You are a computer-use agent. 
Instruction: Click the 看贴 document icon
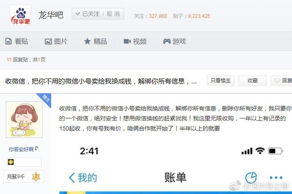(8, 41)
